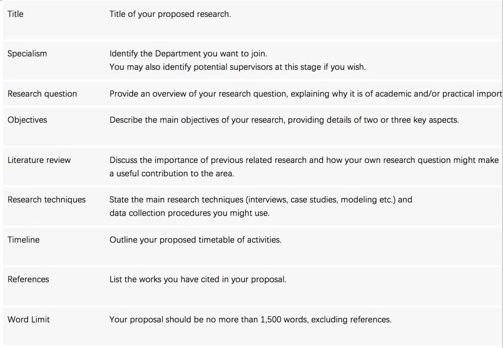Click 'Identify the Department you want to join.'
This screenshot has height=348, width=503.
pyautogui.click(x=188, y=54)
